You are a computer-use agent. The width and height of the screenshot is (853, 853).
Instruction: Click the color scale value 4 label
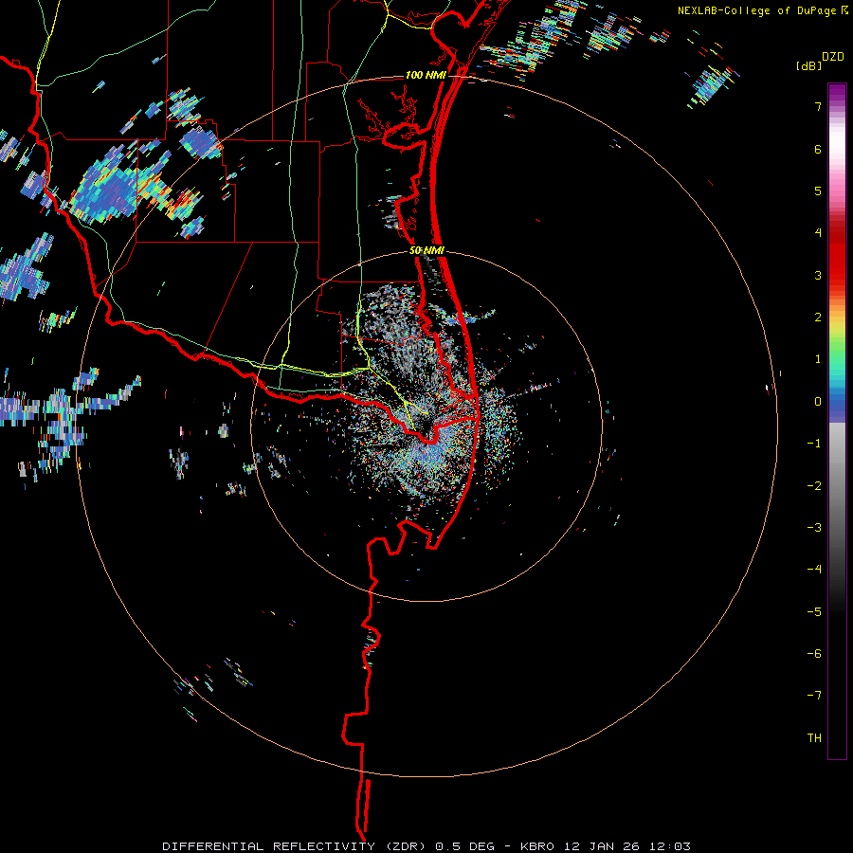(818, 233)
